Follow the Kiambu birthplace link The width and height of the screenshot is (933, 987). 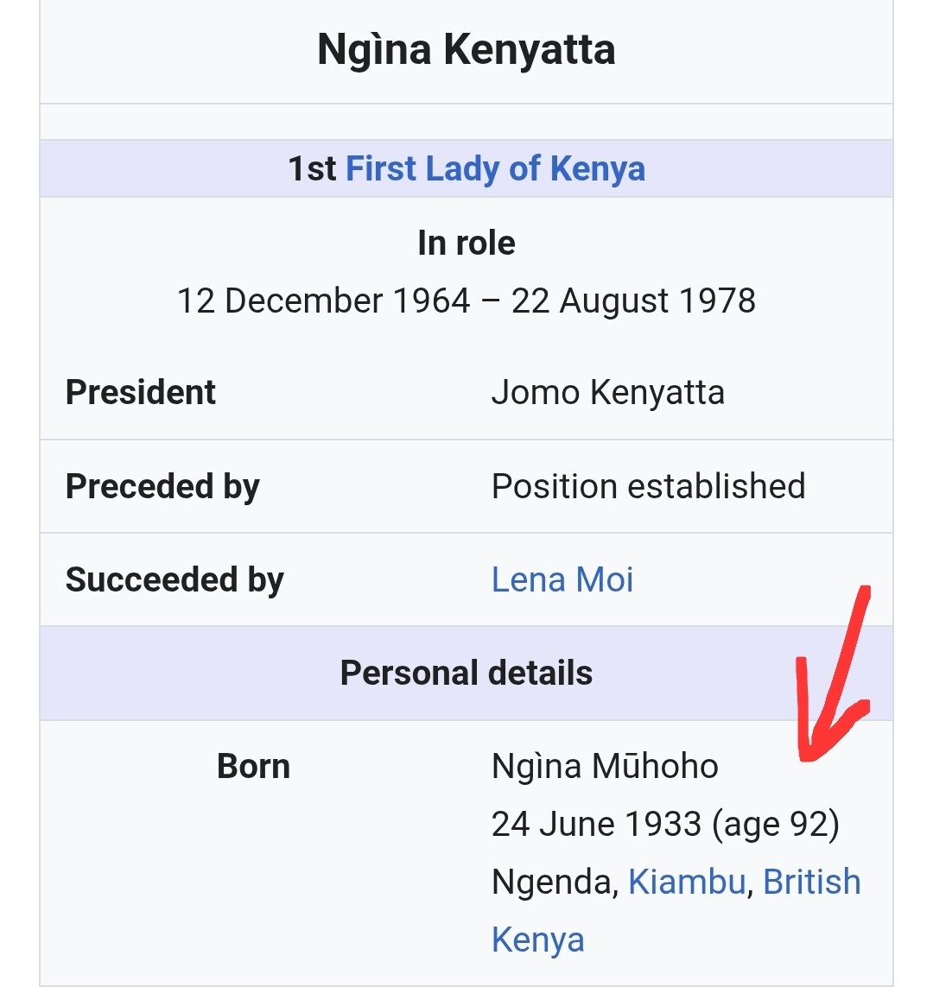point(687,882)
